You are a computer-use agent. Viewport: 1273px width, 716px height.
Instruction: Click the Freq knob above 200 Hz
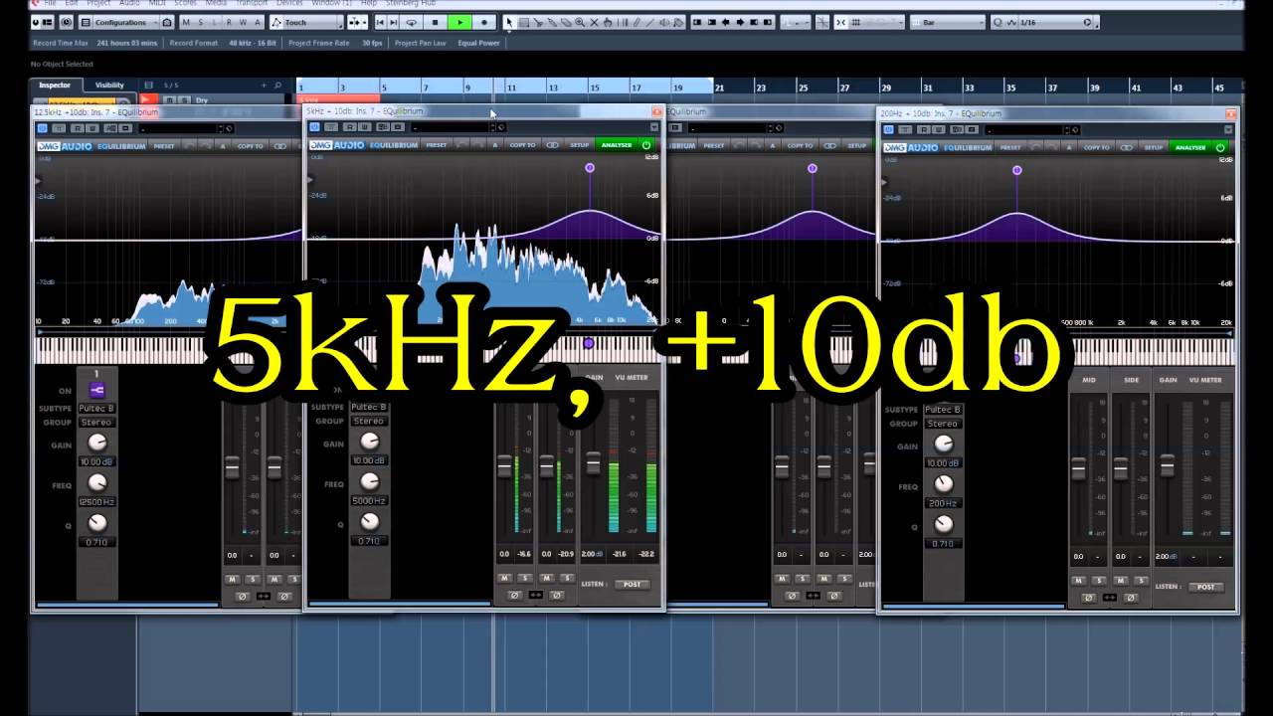(943, 484)
